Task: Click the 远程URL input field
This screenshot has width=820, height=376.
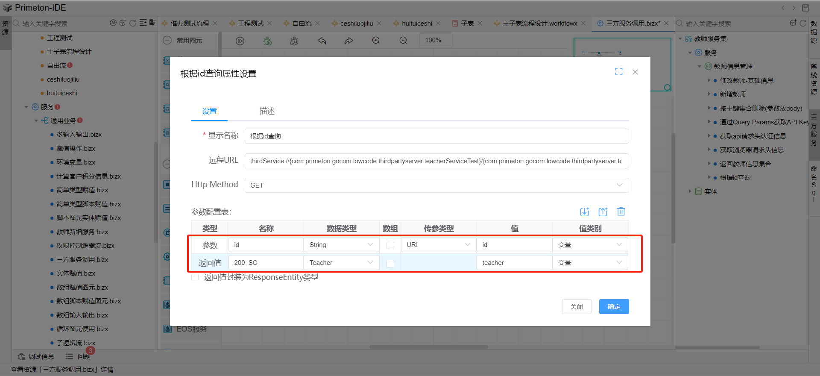Action: pos(436,161)
